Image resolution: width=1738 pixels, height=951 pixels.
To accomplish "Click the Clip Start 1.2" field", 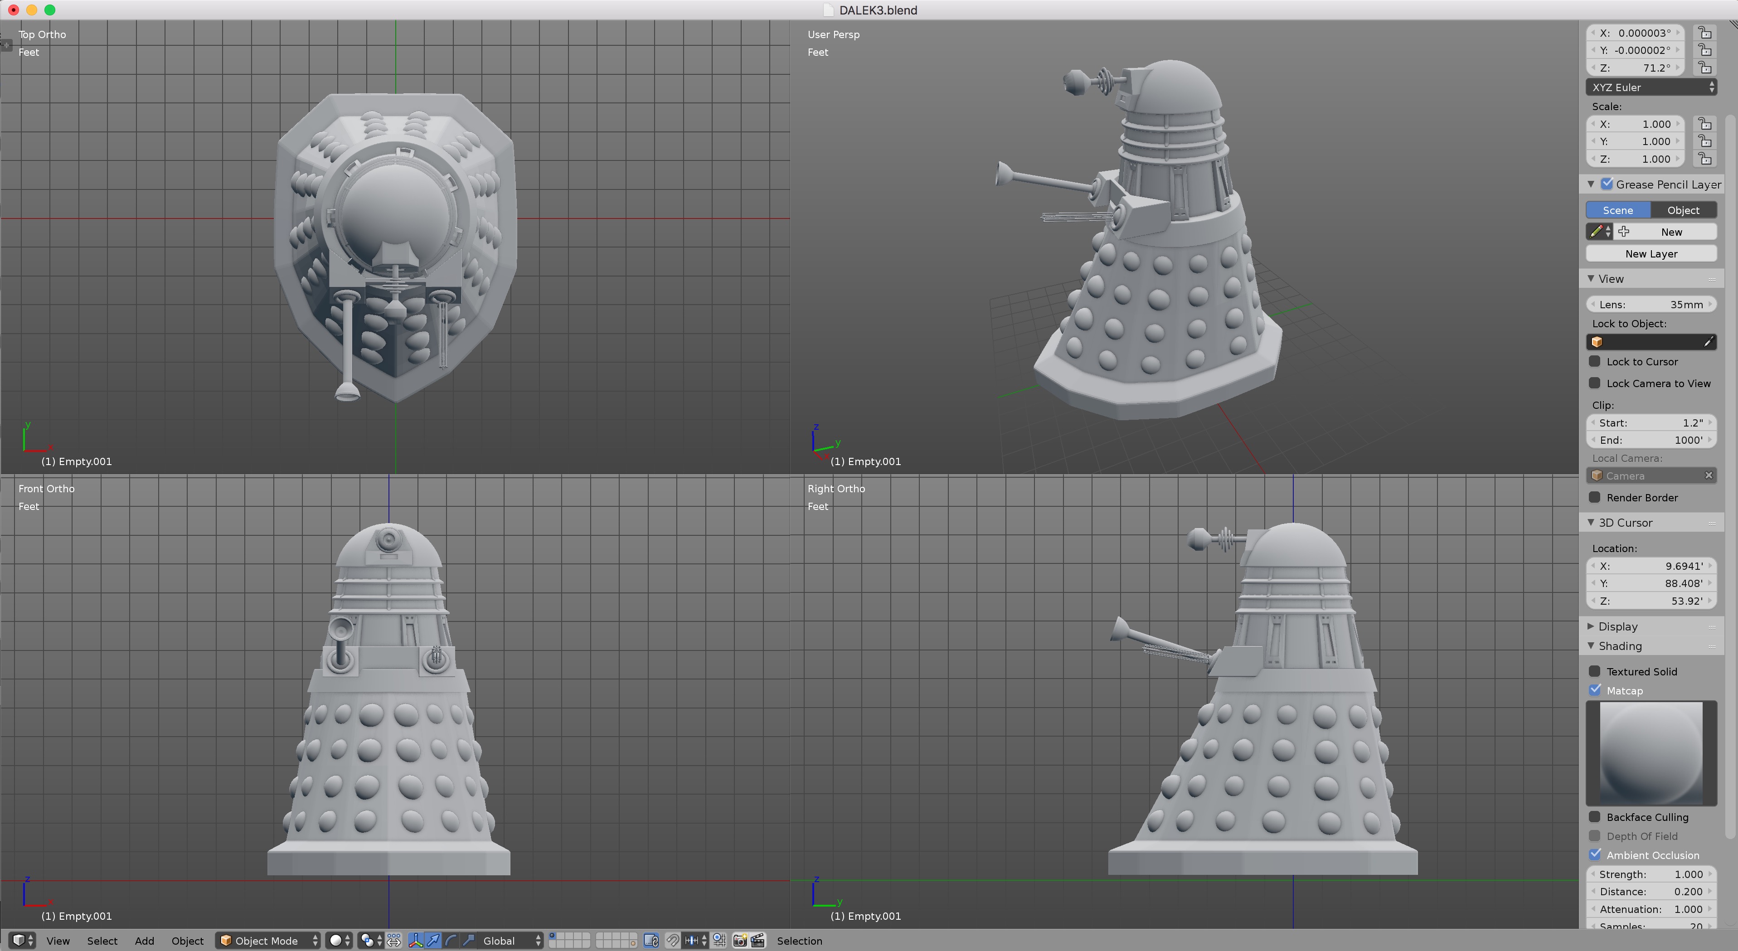I will (x=1651, y=422).
